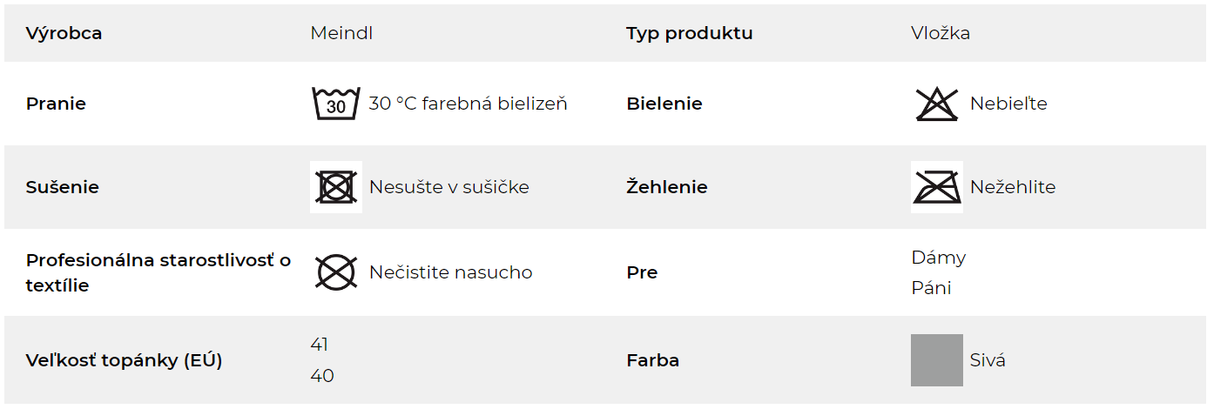Click the Nebieľte bleaching text
Viewport: 1207px width, 409px height.
tap(1008, 104)
